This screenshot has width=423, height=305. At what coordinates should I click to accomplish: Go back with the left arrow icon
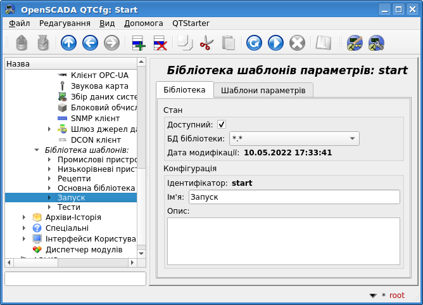tap(90, 42)
